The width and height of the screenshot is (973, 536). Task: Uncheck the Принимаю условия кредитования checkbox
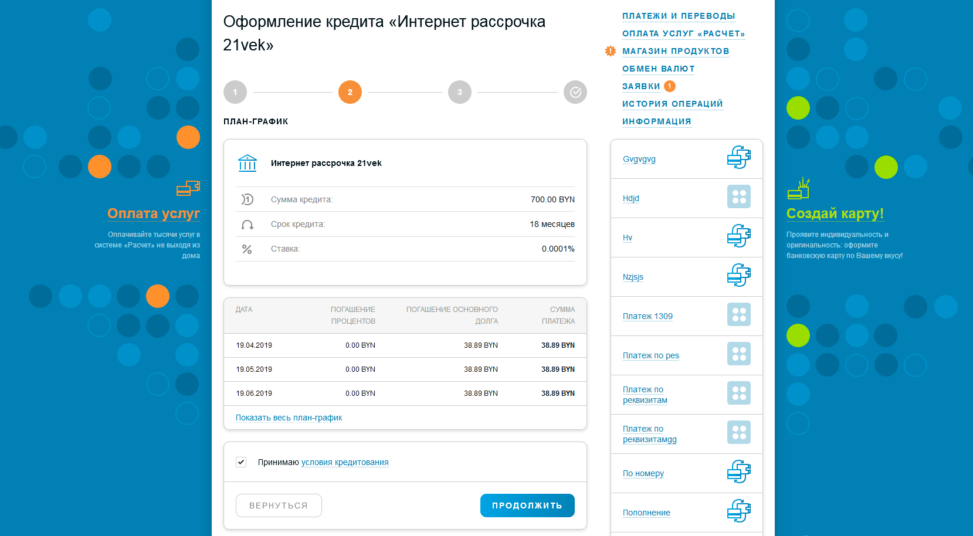(241, 462)
